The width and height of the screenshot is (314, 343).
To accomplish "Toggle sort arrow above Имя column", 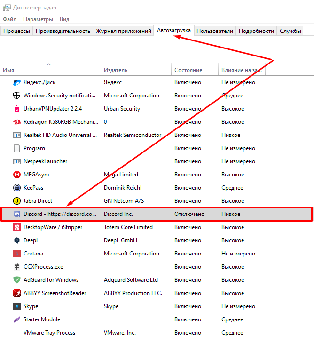I will (x=49, y=64).
